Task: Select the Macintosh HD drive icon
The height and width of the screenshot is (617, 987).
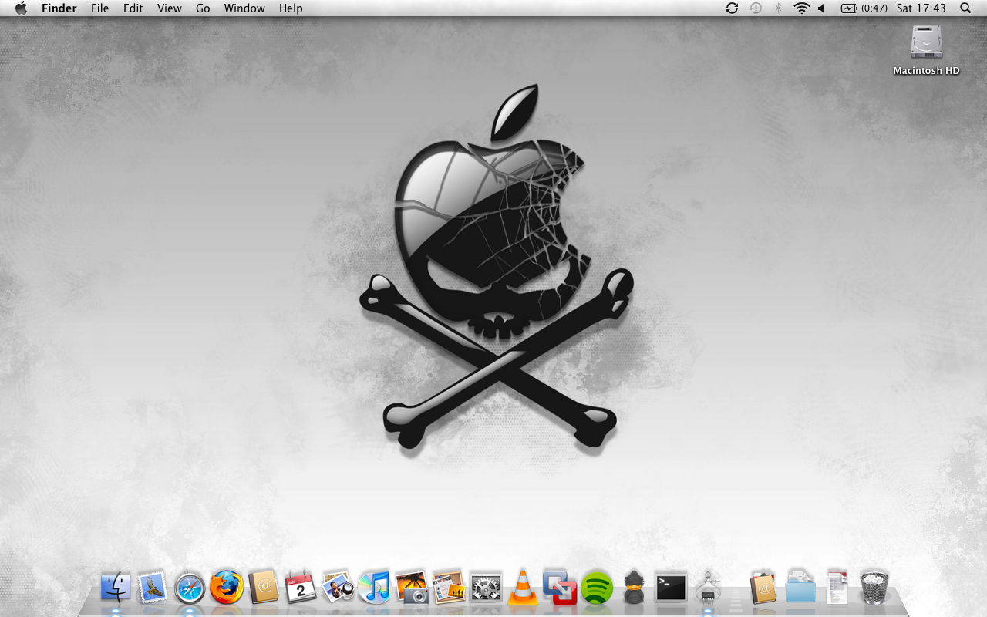Action: coord(926,42)
